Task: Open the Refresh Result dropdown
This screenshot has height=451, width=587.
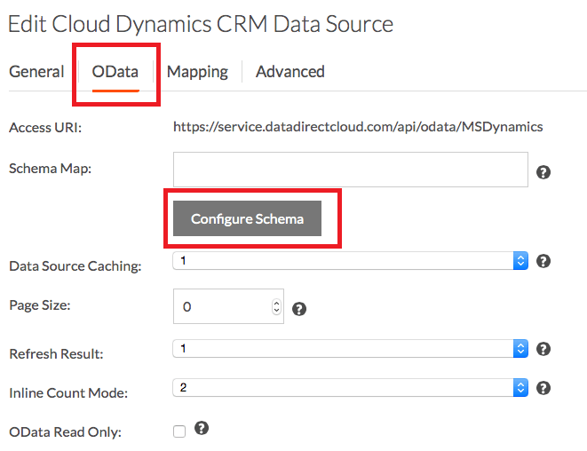Action: tap(351, 349)
